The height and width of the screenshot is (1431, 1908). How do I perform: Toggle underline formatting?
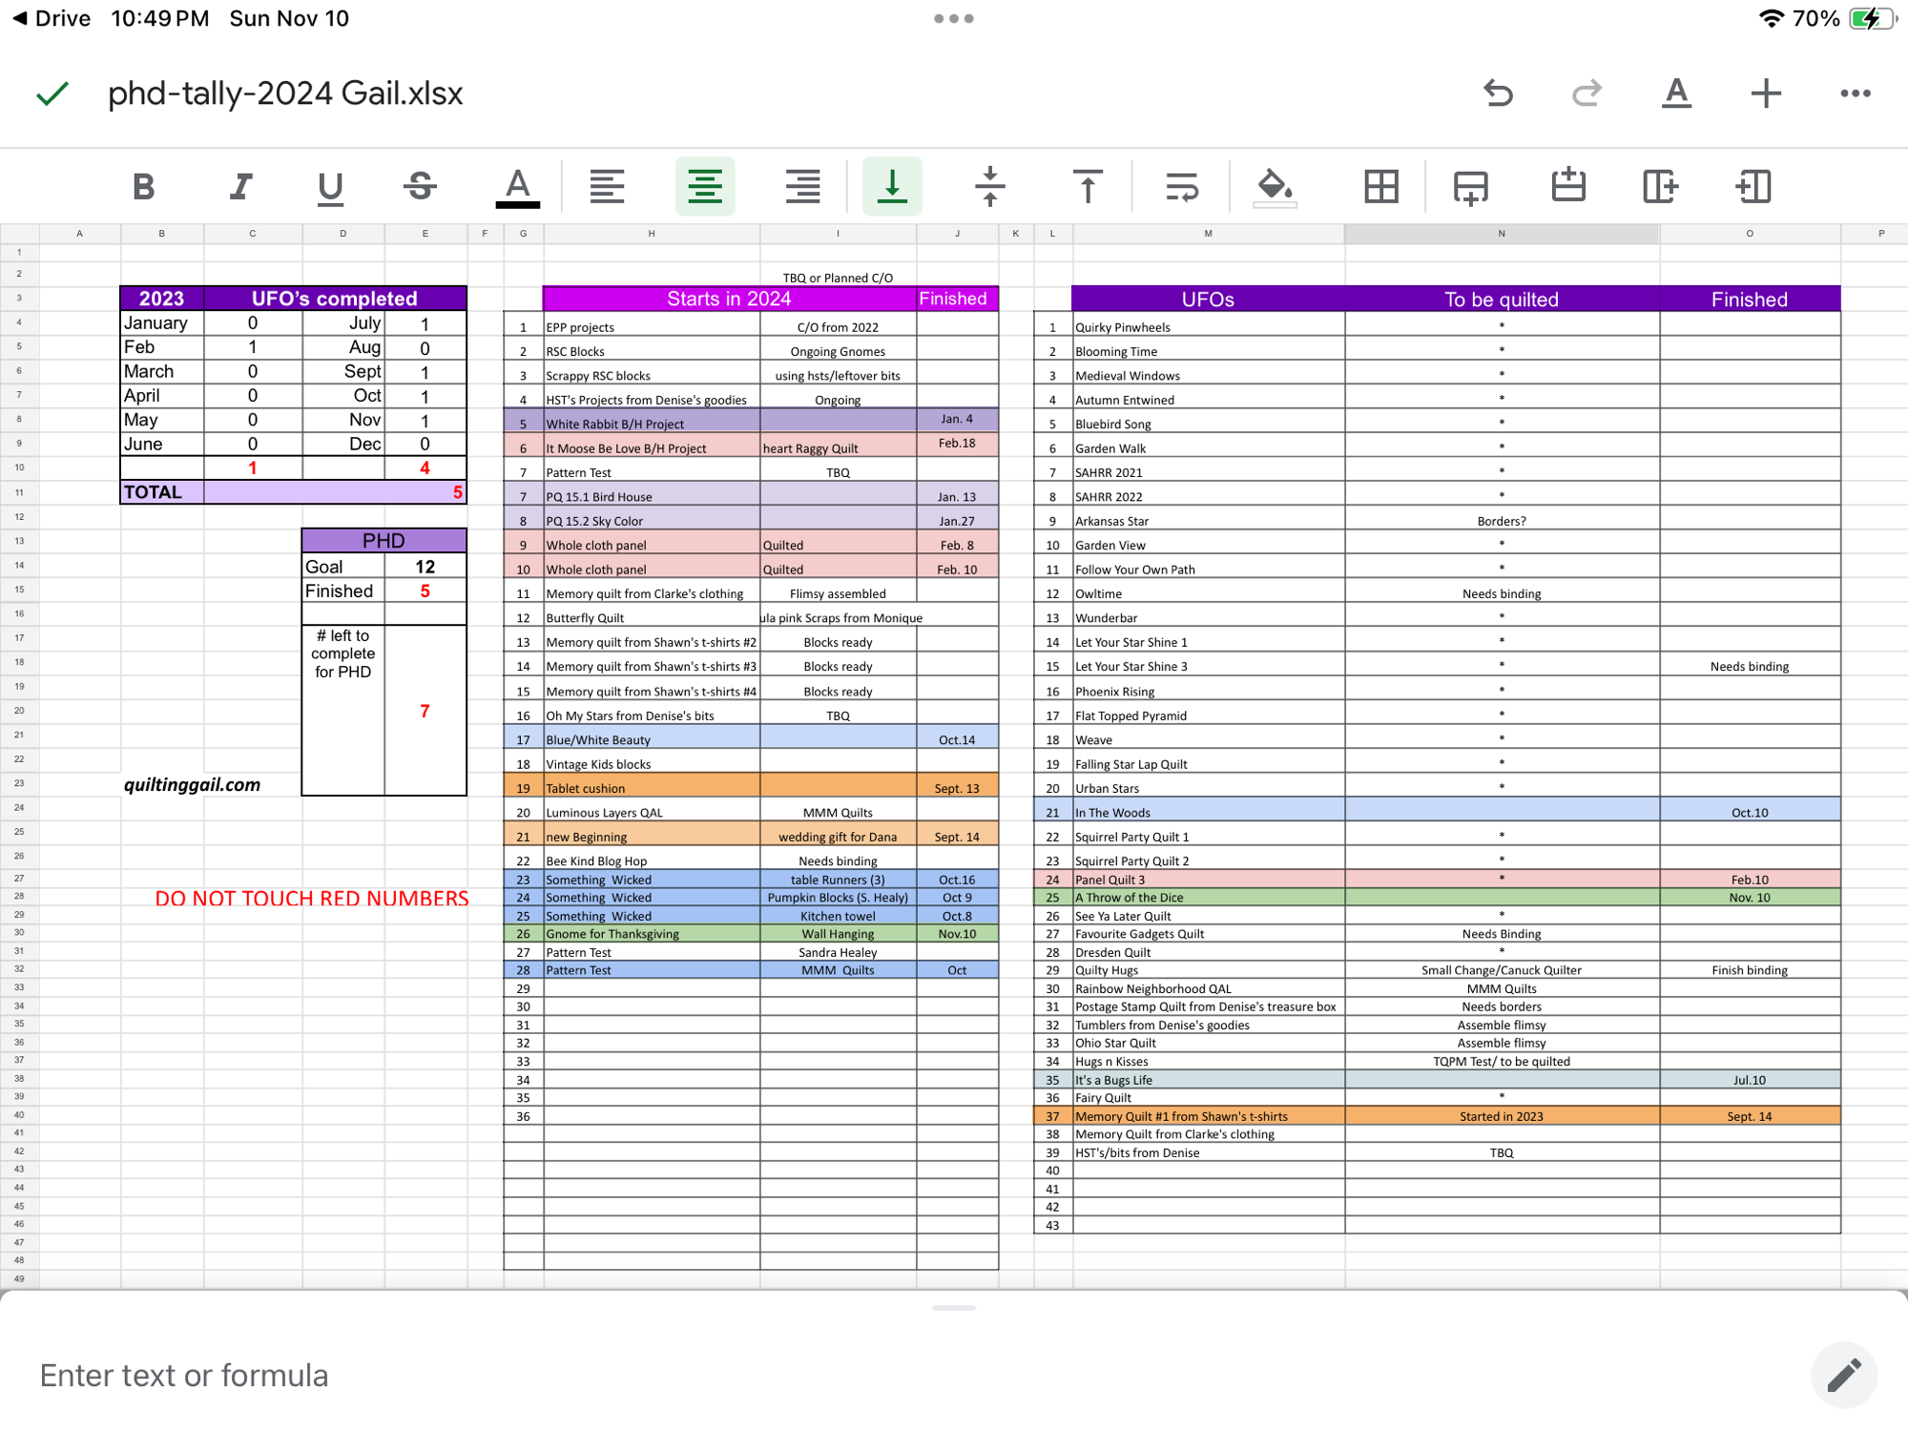[330, 187]
